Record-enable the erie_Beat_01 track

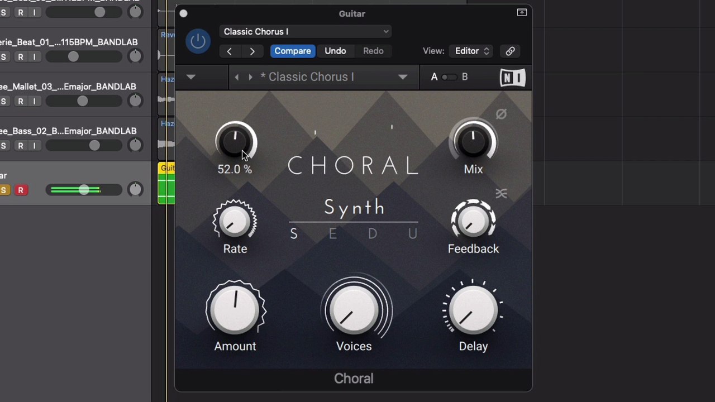(x=20, y=57)
